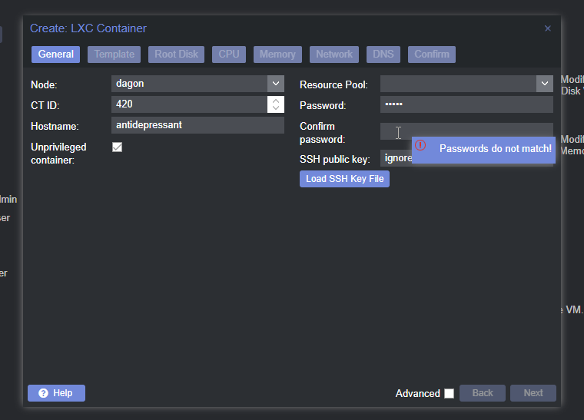Image resolution: width=584 pixels, height=420 pixels.
Task: Open the Root Disk tab
Action: 176,55
